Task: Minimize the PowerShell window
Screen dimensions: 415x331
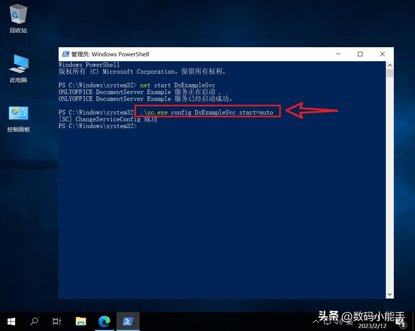Action: (x=338, y=54)
